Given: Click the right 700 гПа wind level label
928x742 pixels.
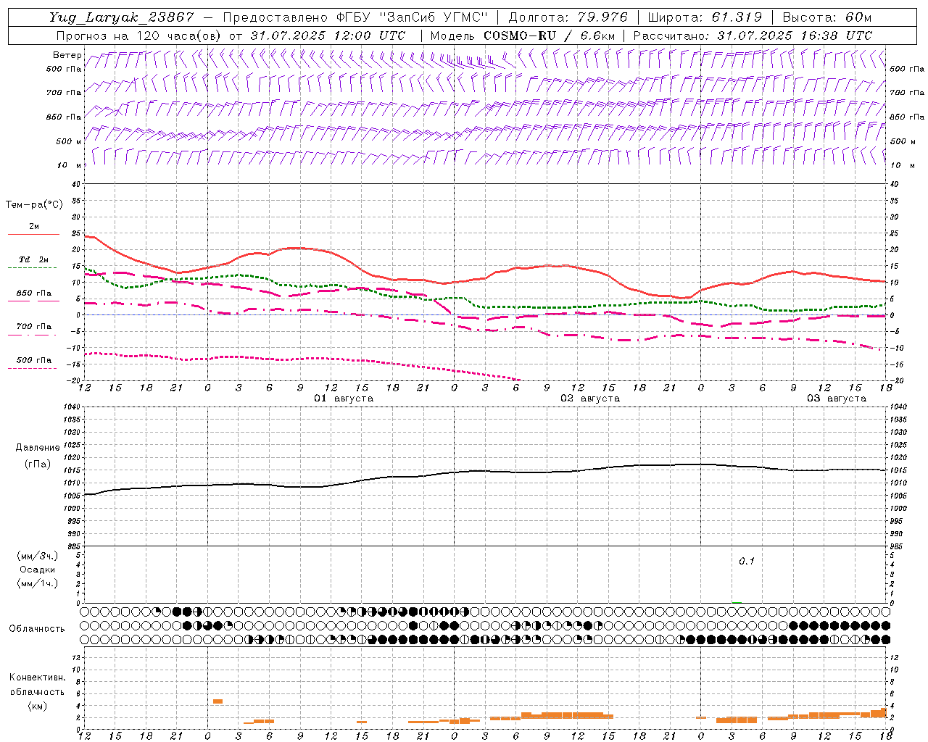Looking at the screenshot, I should point(907,93).
